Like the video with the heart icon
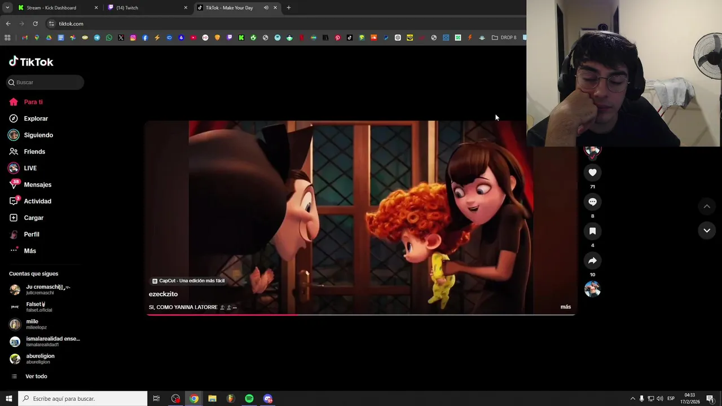 point(592,173)
